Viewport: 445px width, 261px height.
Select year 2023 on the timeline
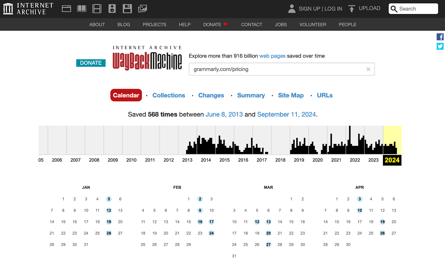[x=373, y=160]
